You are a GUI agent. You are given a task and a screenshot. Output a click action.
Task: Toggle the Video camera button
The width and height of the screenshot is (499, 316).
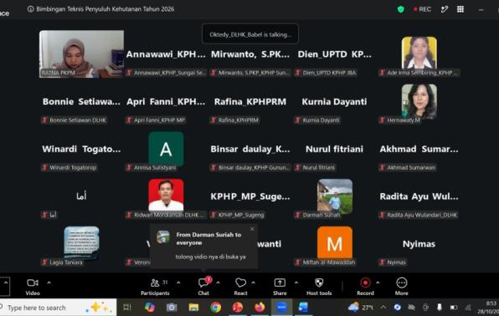(33, 287)
